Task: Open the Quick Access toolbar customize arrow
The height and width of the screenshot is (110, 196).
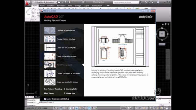Action: [86, 2]
